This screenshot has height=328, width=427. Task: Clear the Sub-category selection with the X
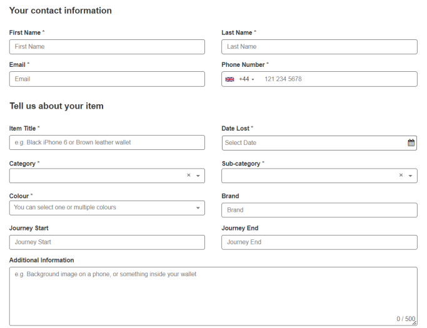(401, 176)
